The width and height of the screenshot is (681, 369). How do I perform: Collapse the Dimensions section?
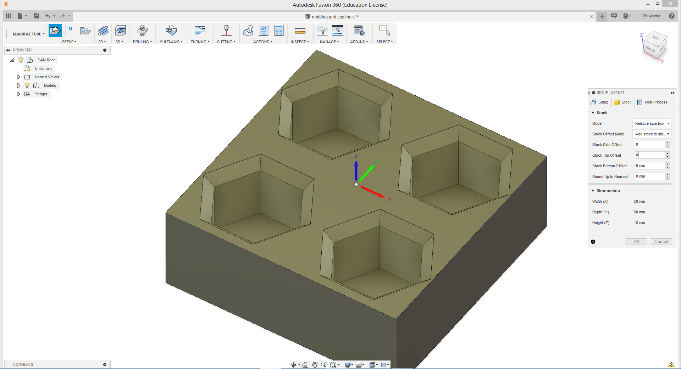(x=593, y=191)
